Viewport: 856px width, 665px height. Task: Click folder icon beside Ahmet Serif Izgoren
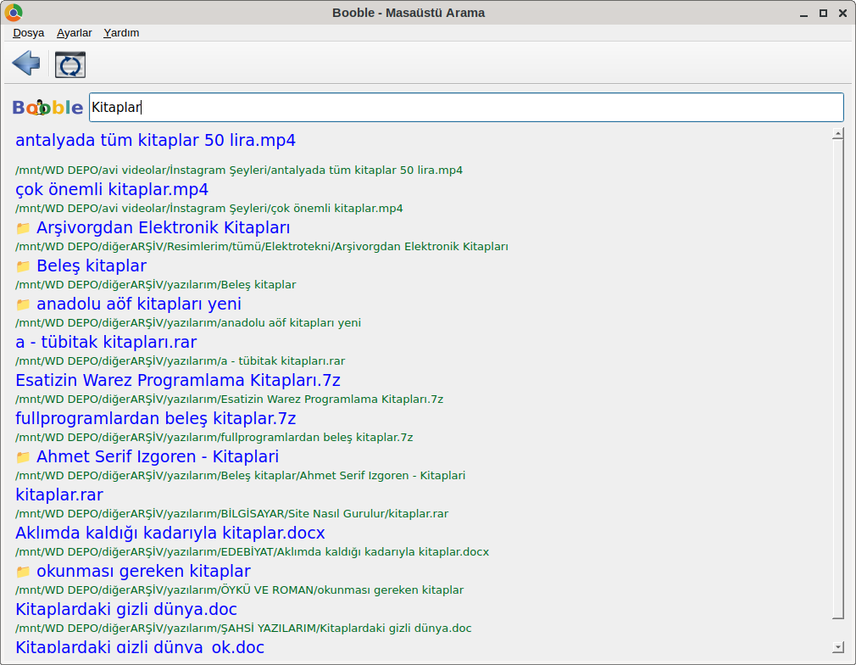point(23,457)
